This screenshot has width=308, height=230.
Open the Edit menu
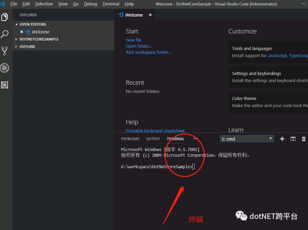tap(26, 4)
